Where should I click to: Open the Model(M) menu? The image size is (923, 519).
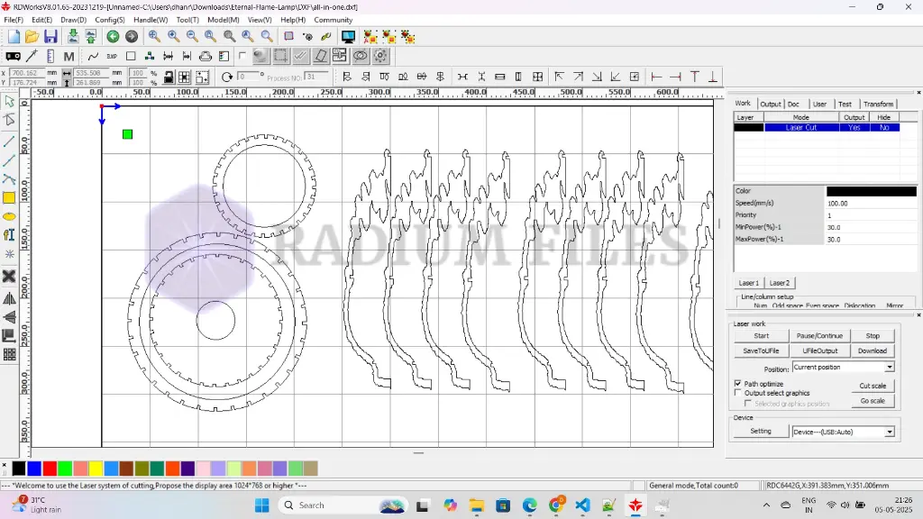224,20
